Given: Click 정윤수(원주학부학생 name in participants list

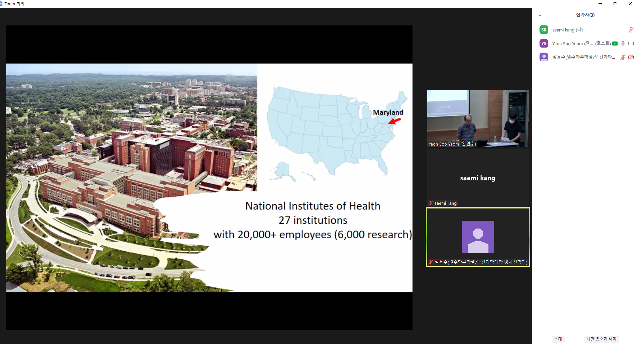Looking at the screenshot, I should coord(583,57).
